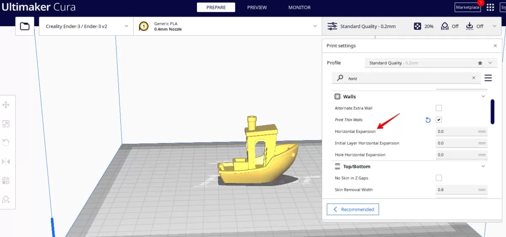Click the infill 20% icon
The height and width of the screenshot is (237, 506).
click(417, 26)
